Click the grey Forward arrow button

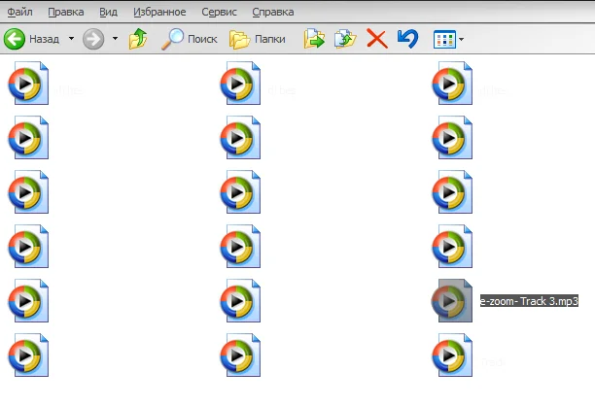click(x=93, y=39)
